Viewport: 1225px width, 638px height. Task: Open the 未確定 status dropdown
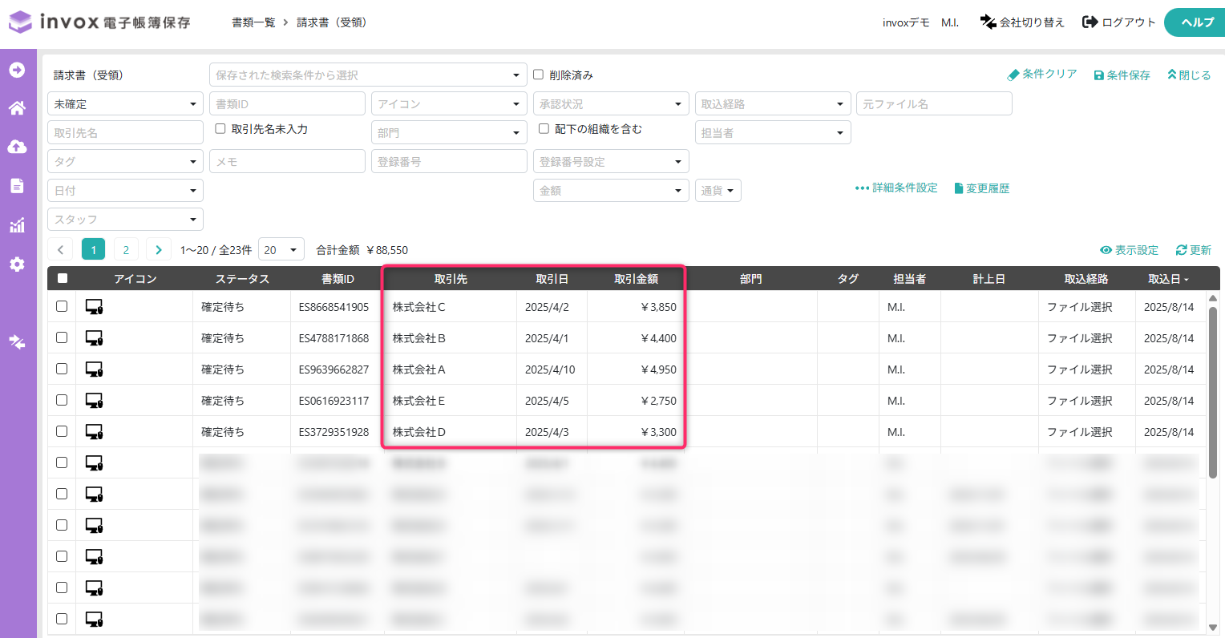point(125,103)
